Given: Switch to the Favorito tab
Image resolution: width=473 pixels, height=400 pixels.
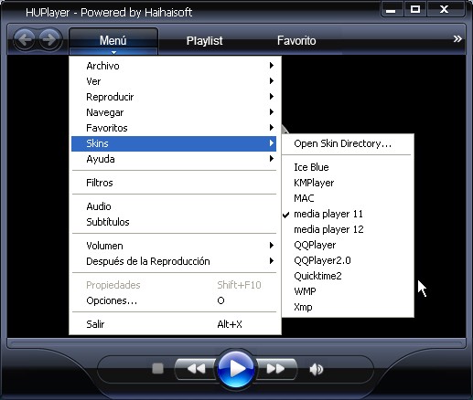Looking at the screenshot, I should point(296,41).
